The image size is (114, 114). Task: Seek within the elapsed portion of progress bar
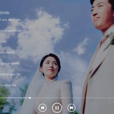point(15,98)
